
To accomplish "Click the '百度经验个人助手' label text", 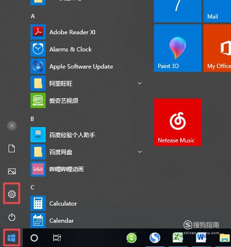I will (x=72, y=135).
